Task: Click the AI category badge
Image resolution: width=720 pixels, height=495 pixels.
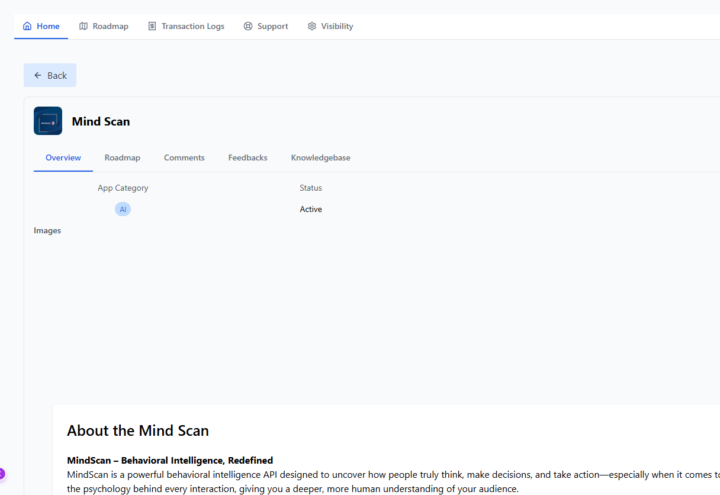Action: [x=123, y=209]
